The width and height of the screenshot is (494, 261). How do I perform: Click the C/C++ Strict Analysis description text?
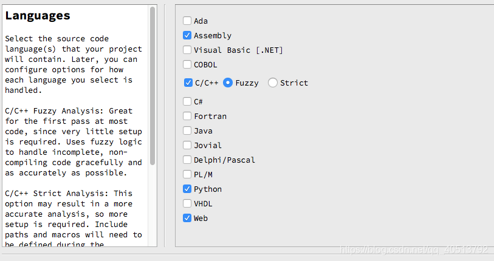74,214
